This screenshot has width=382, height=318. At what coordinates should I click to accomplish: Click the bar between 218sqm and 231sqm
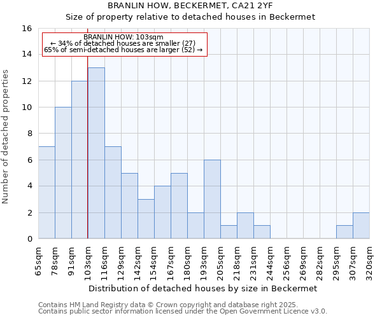click(246, 226)
